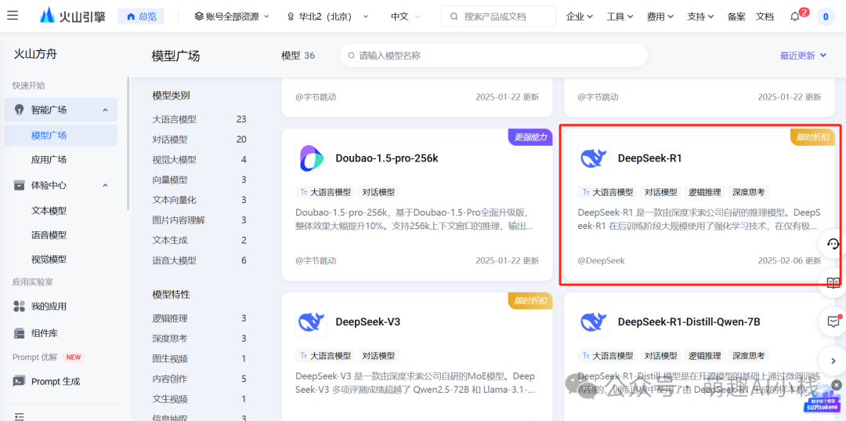This screenshot has width=846, height=421.
Task: Click the 组件库 icon
Action: [x=20, y=332]
